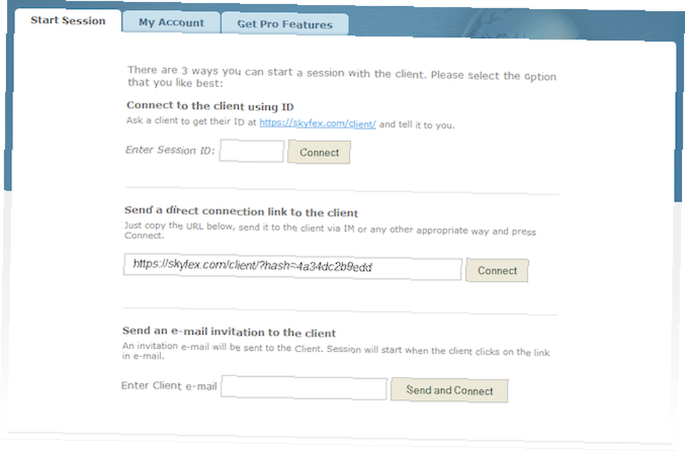Open the skyfex.com/client link
The width and height of the screenshot is (685, 453).
pyautogui.click(x=318, y=123)
